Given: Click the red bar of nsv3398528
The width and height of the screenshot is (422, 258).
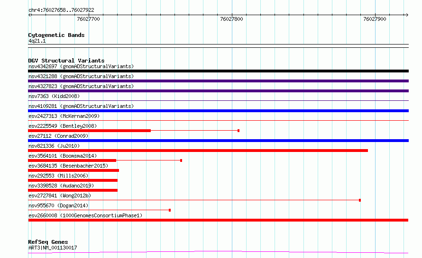Looking at the screenshot, I should click(x=73, y=190).
